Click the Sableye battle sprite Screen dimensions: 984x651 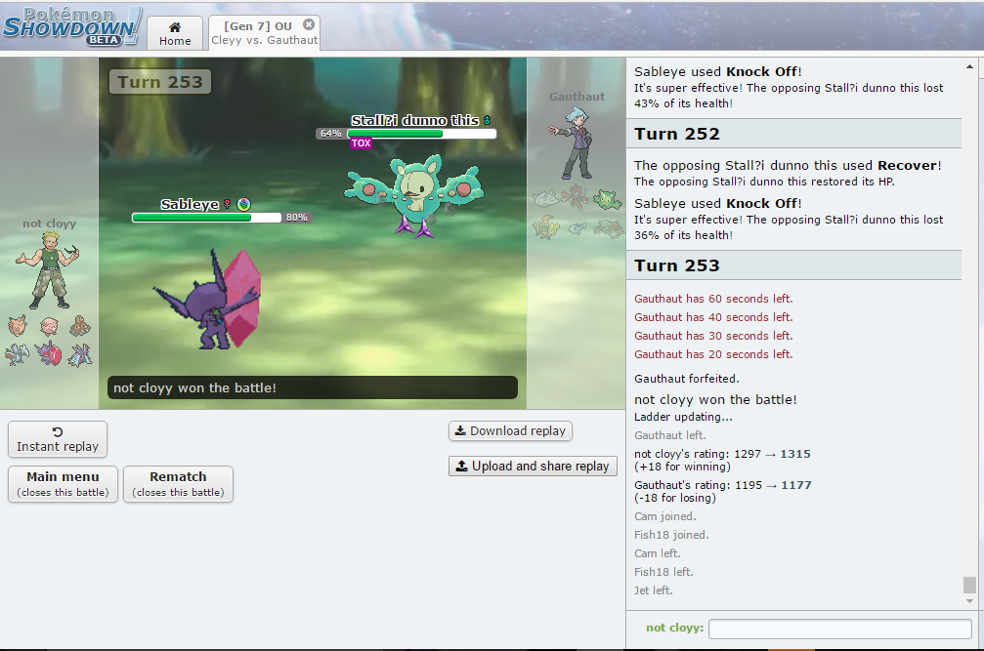coord(208,300)
